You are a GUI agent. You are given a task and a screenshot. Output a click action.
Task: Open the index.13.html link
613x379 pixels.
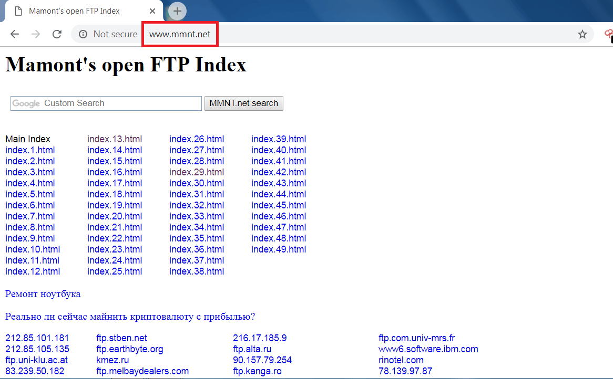coord(115,139)
